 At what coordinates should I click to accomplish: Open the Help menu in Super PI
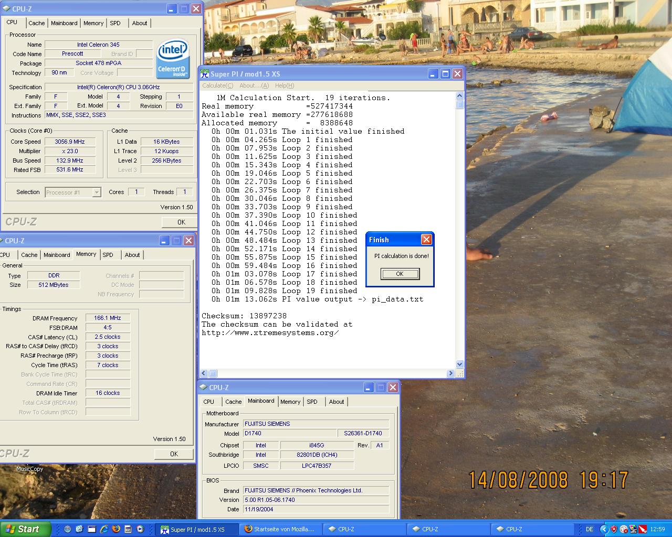(284, 85)
